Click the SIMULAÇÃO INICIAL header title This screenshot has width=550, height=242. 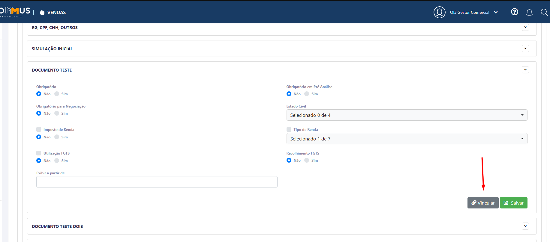coord(52,49)
